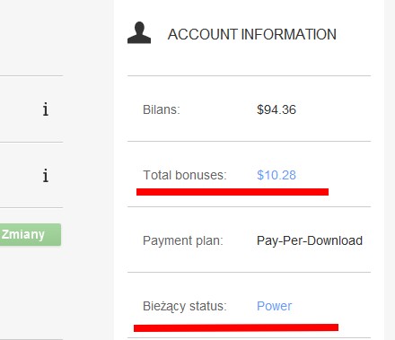The width and height of the screenshot is (395, 340).
Task: Click the divider line below the Bilans row
Action: 249,141
